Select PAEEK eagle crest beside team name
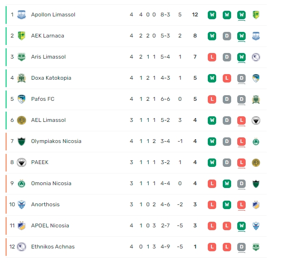This screenshot has height=263, width=299. click(x=22, y=162)
